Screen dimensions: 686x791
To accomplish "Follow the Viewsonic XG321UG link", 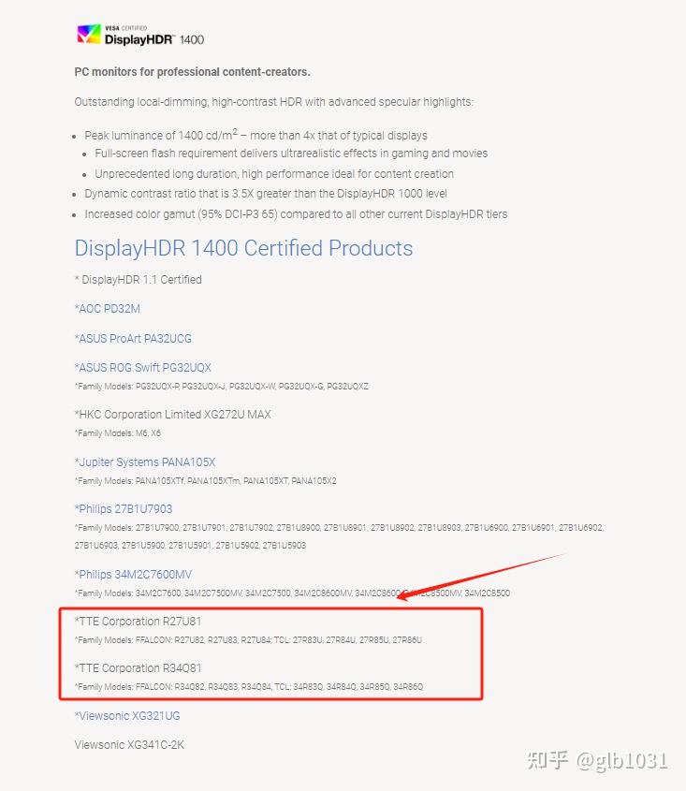I will 127,715.
